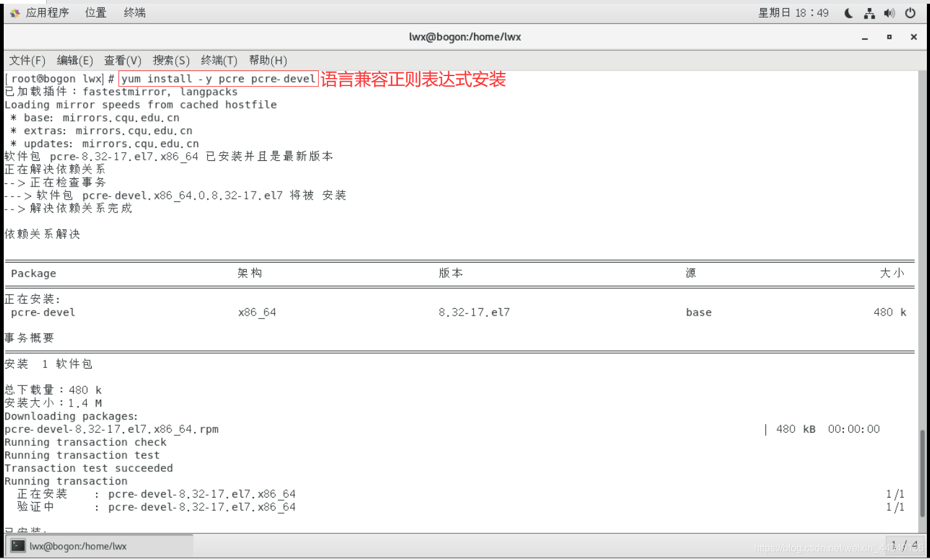Open the 帮助(H) menu
930x560 pixels.
coord(268,60)
